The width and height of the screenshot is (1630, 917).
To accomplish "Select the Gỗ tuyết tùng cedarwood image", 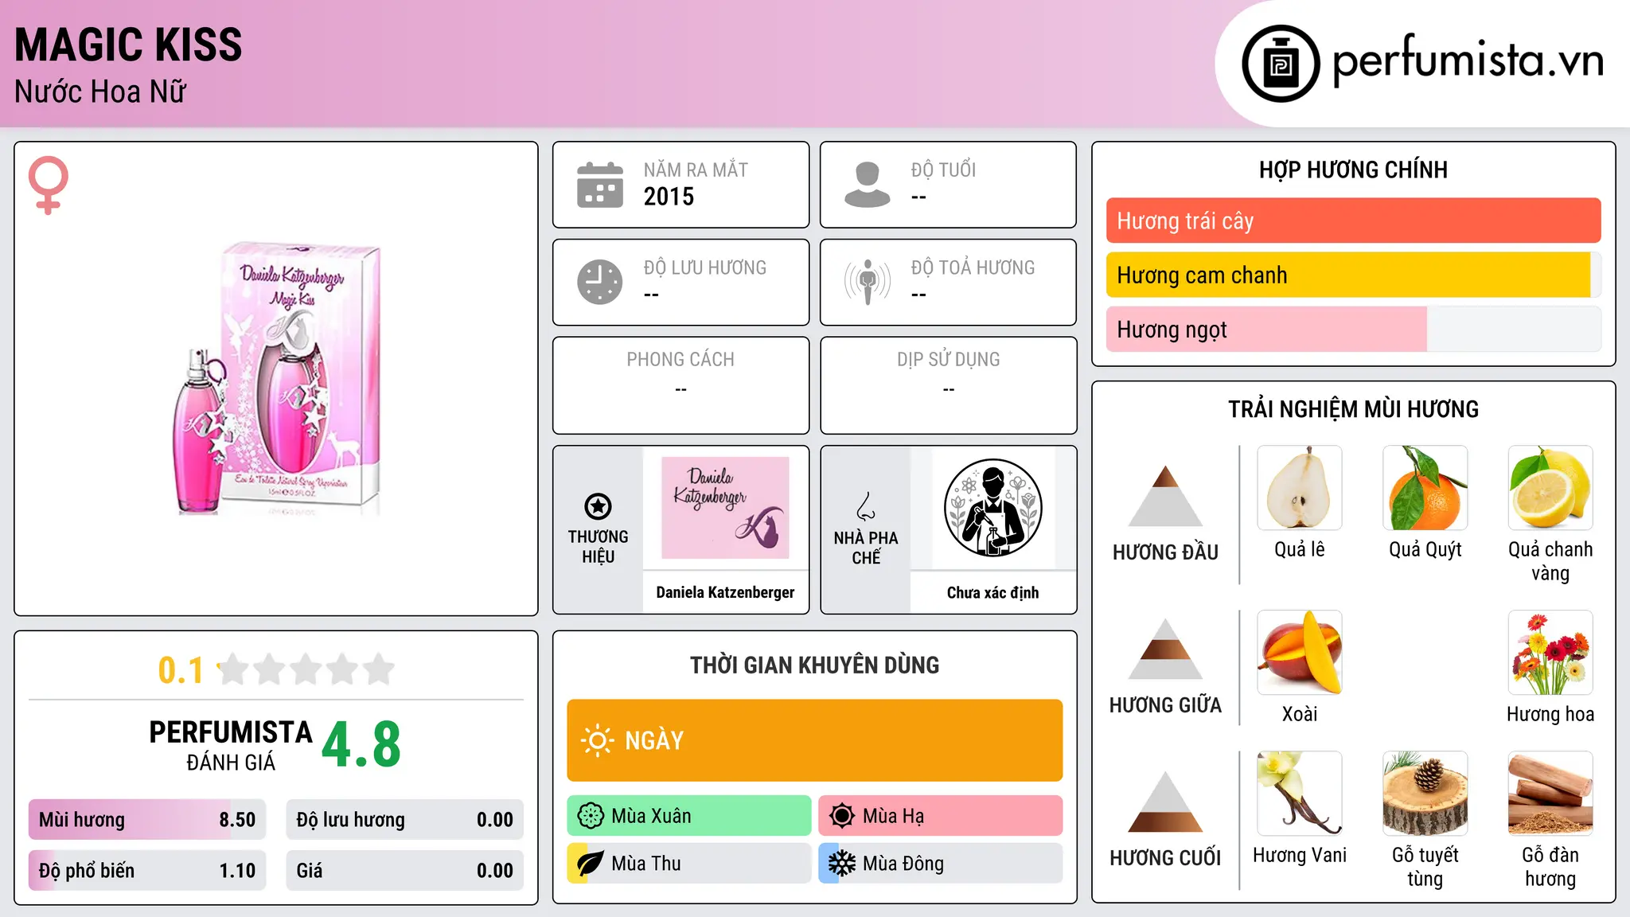I will [1425, 794].
